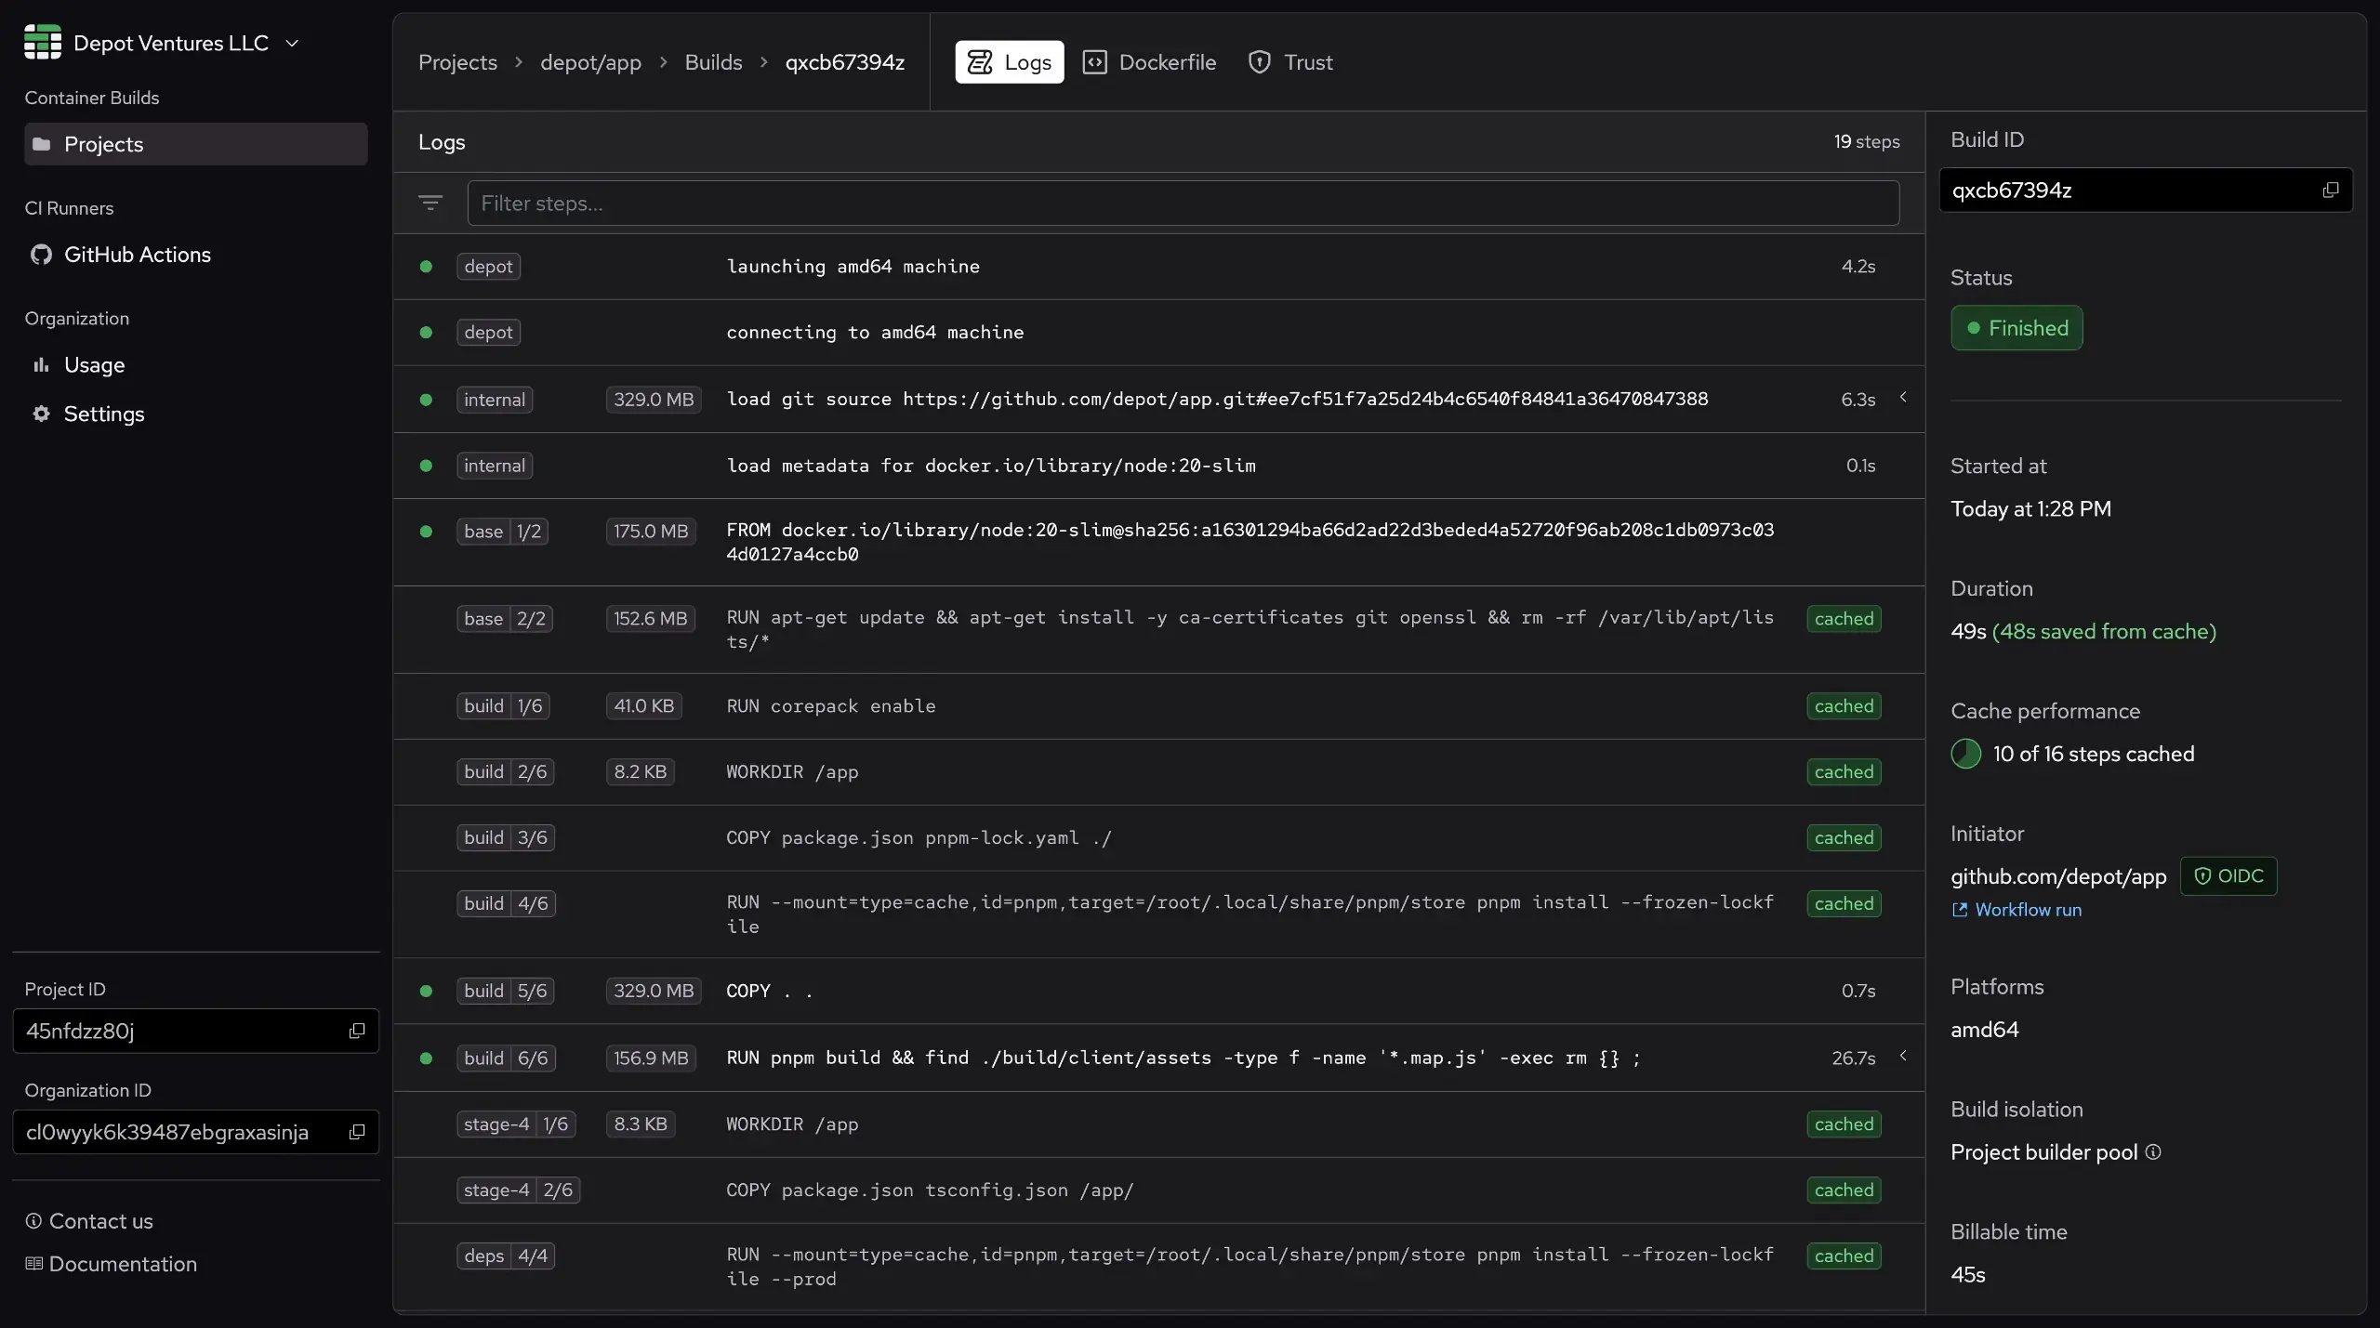Open Settings from the sidebar
The image size is (2380, 1328).
pyautogui.click(x=104, y=414)
